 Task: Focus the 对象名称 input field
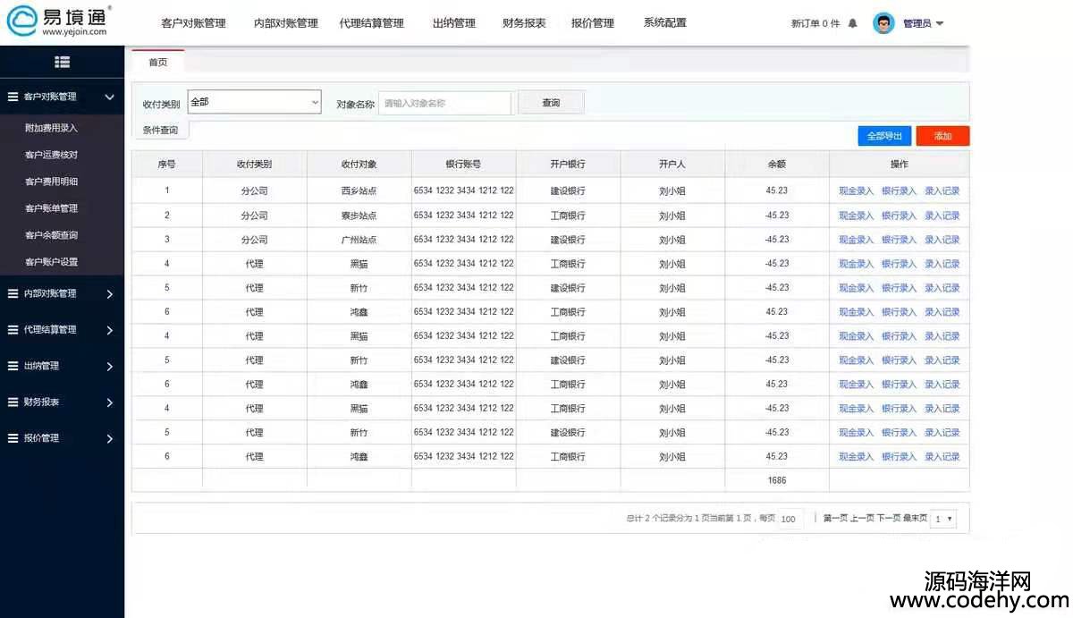tap(444, 103)
